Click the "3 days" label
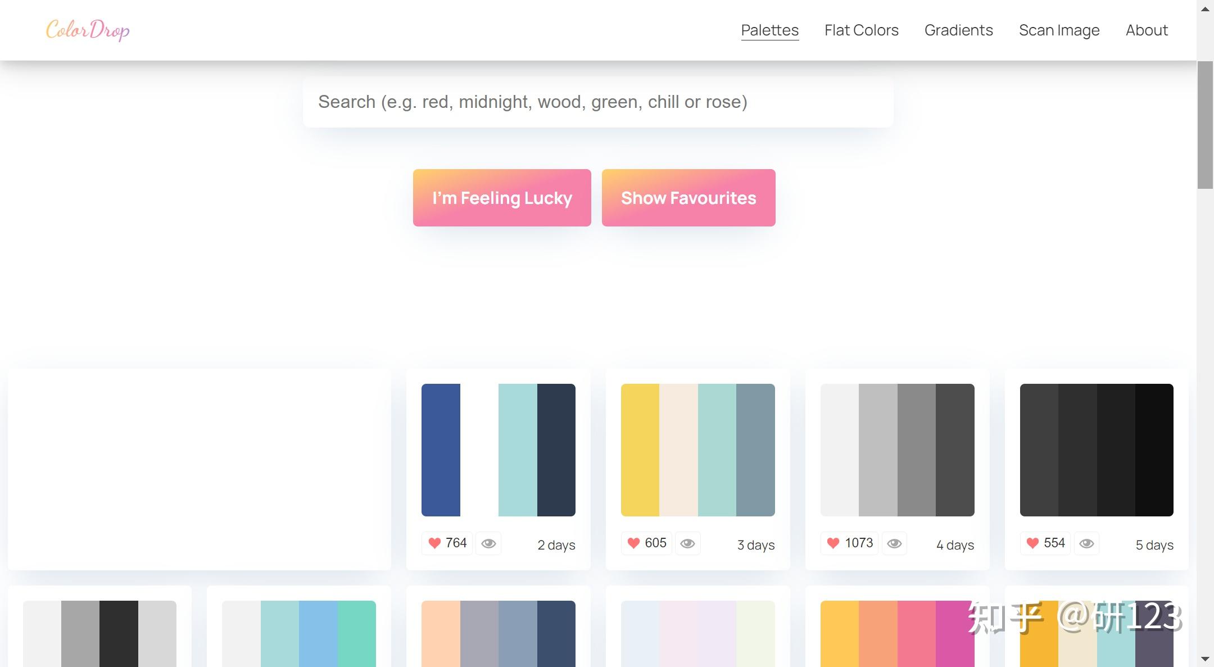Viewport: 1214px width, 667px height. (756, 545)
